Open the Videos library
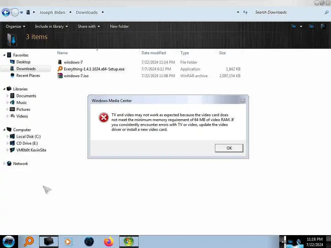Image resolution: width=331 pixels, height=248 pixels. (22, 116)
